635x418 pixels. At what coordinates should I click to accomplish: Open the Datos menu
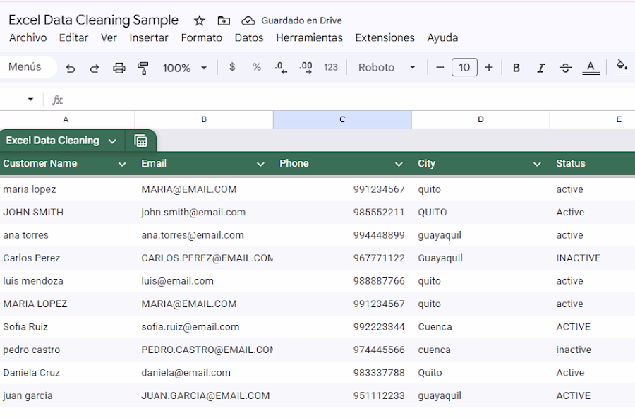pyautogui.click(x=249, y=37)
